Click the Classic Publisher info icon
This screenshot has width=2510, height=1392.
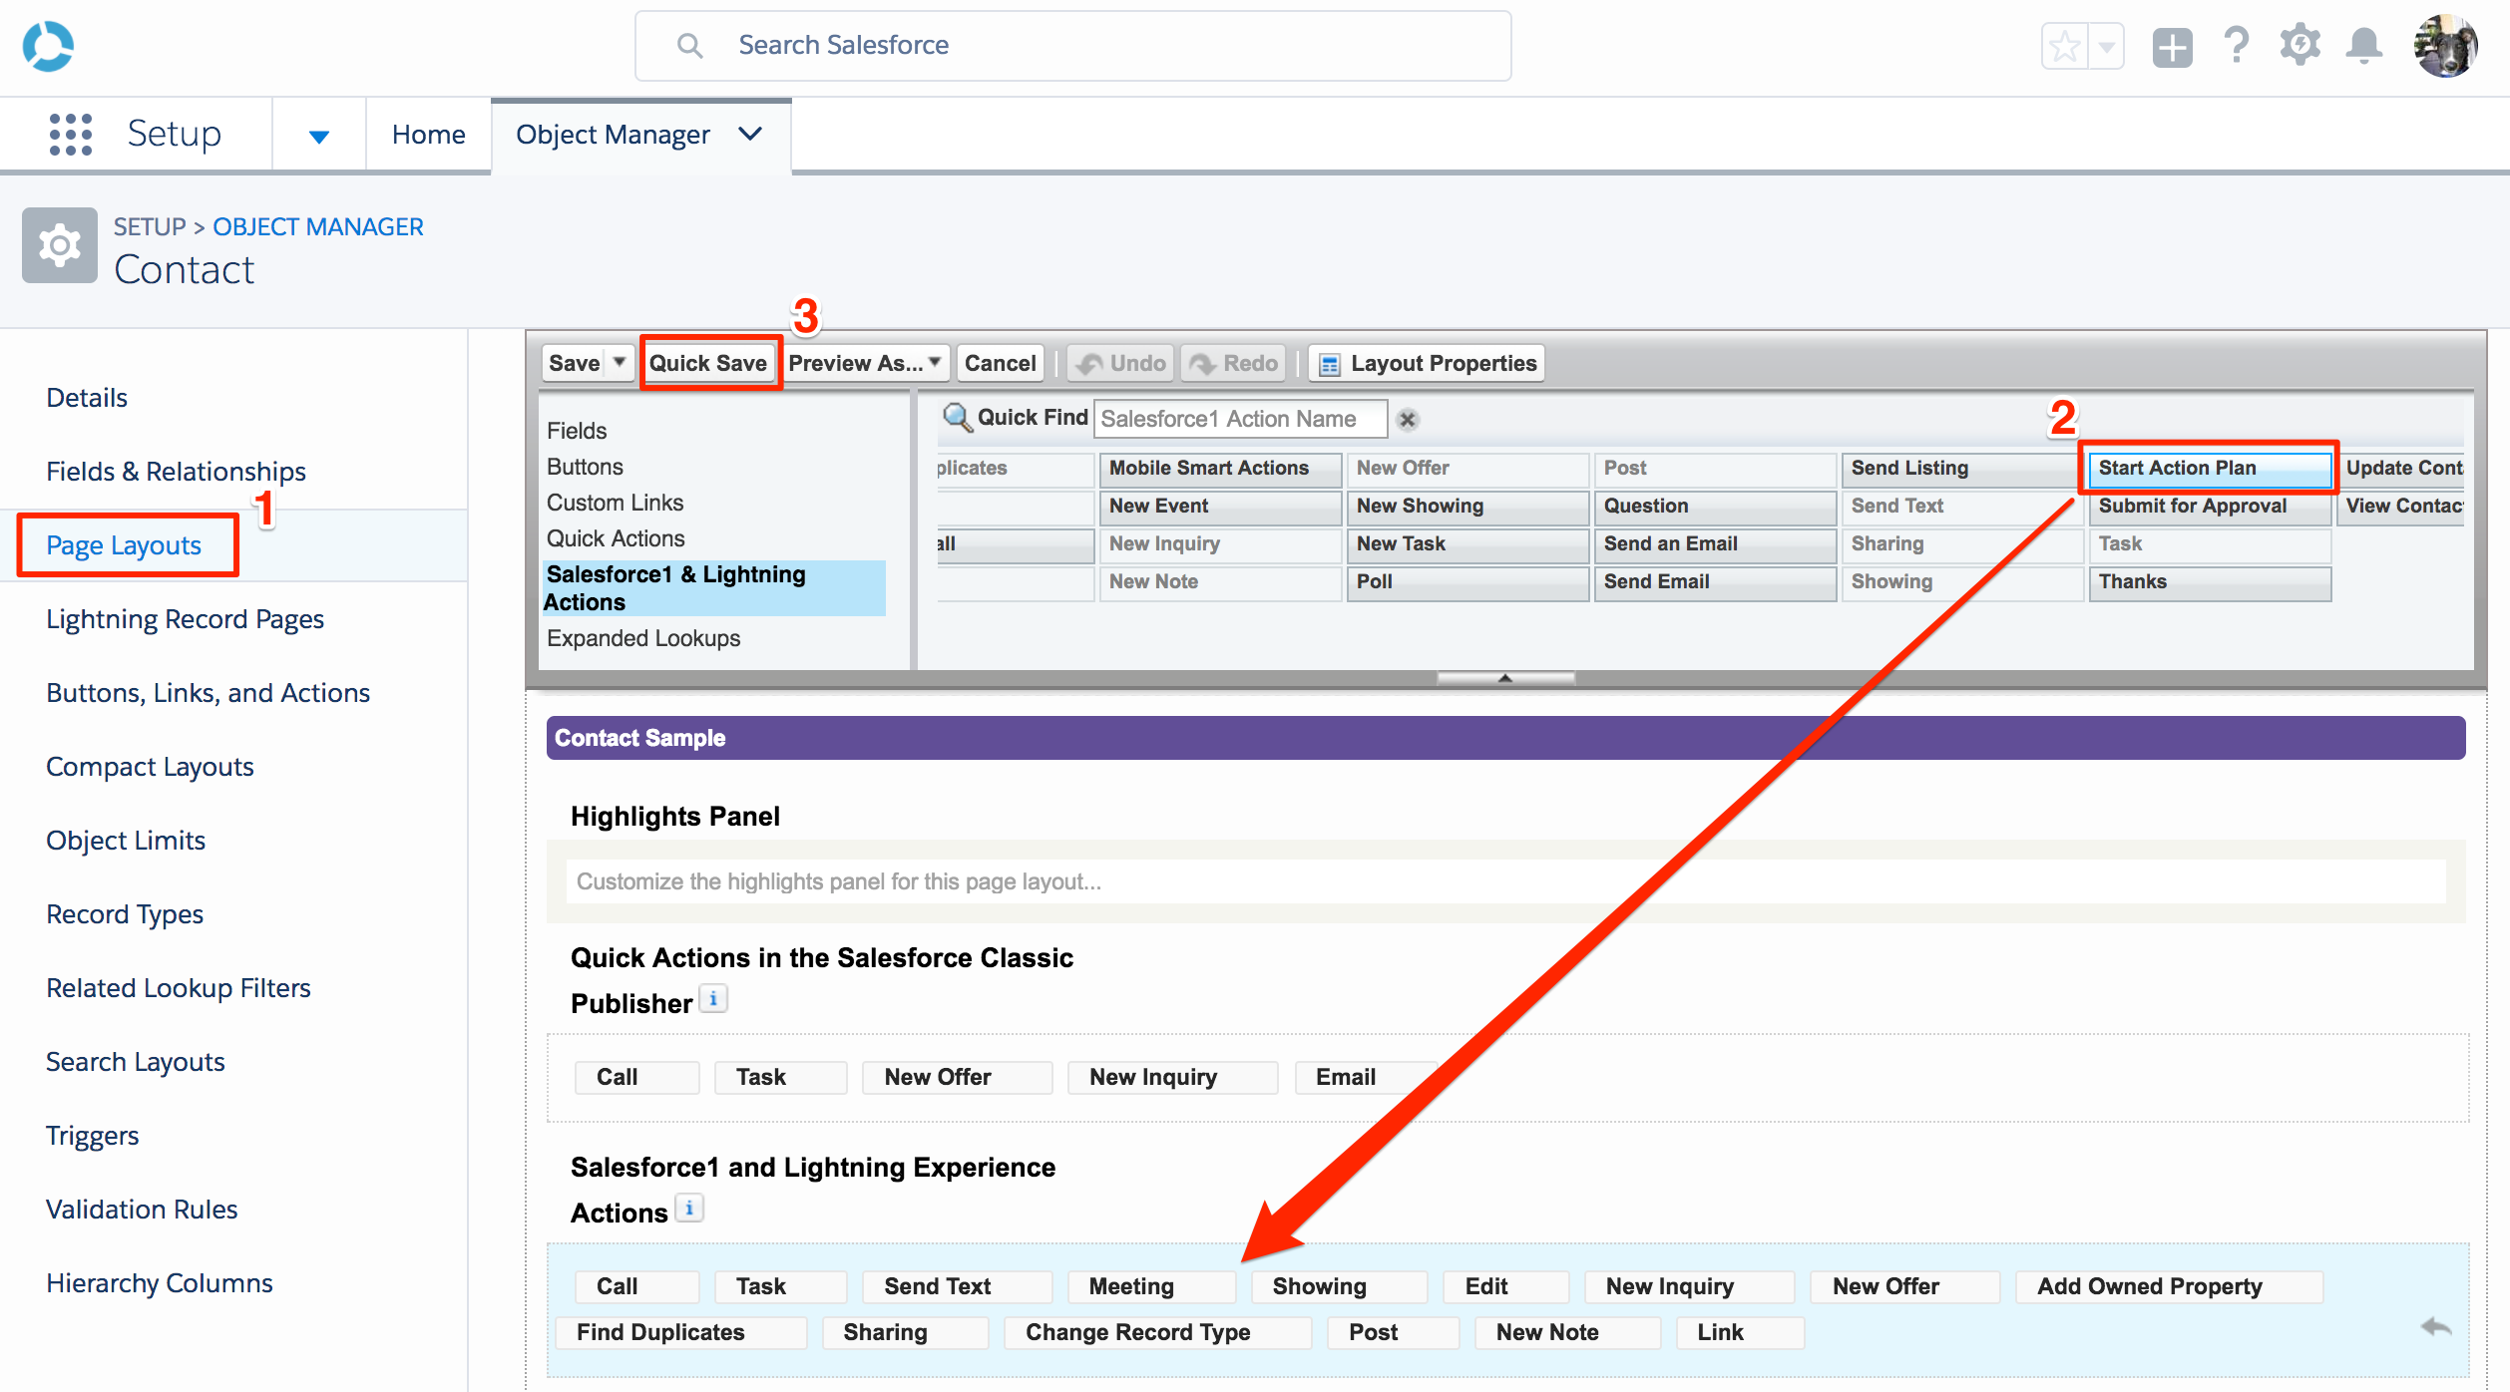[x=713, y=998]
